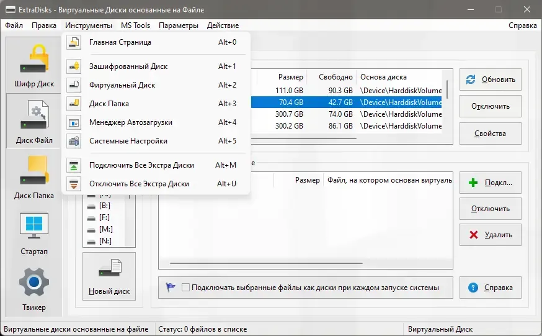The image size is (542, 336).
Task: Select the row with 300.7 GB size
Action: (347, 114)
